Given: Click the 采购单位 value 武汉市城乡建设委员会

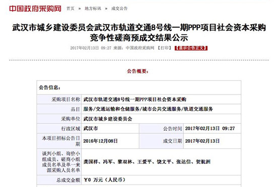Looking at the screenshot, I should pos(108,119).
